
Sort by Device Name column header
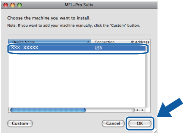coord(50,42)
